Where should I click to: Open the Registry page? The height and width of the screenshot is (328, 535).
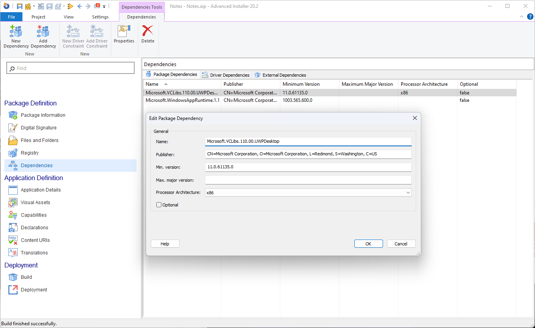[30, 153]
